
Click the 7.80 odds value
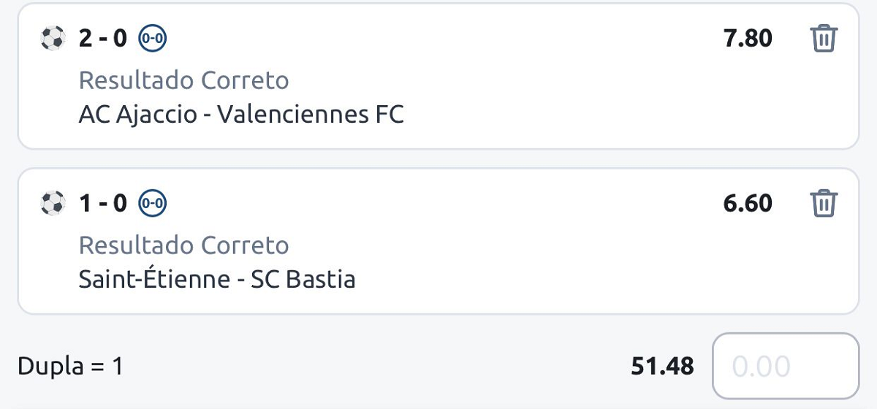point(748,38)
